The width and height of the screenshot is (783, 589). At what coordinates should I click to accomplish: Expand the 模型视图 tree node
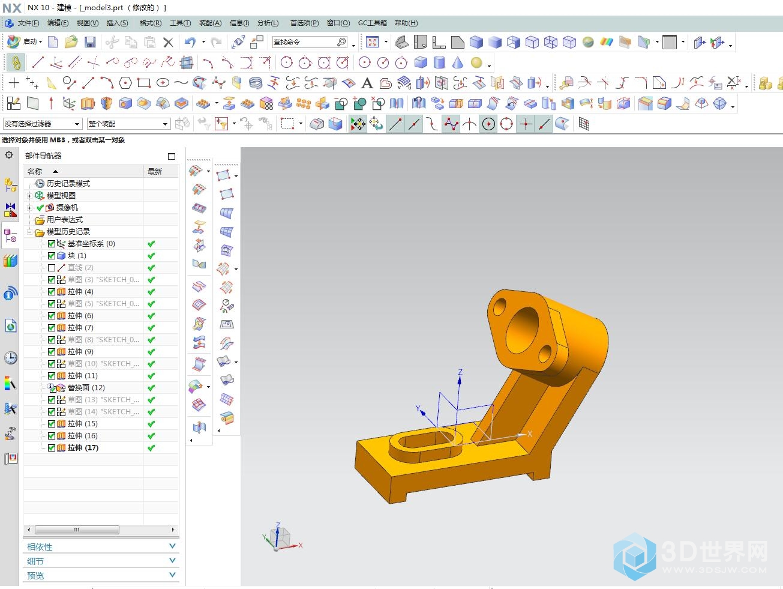click(29, 196)
